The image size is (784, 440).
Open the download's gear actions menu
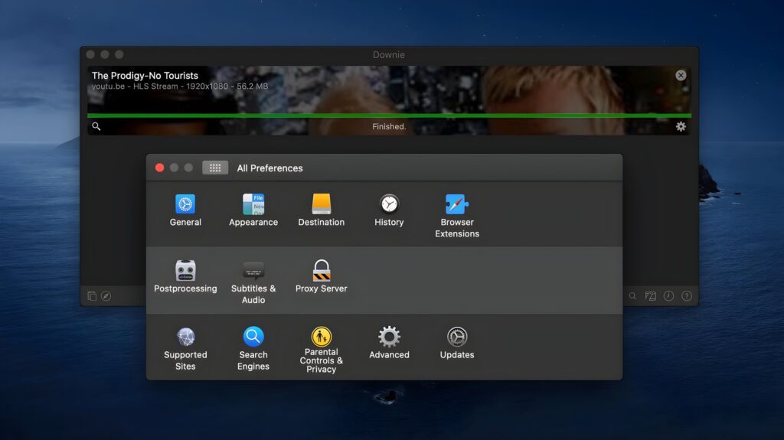click(681, 127)
